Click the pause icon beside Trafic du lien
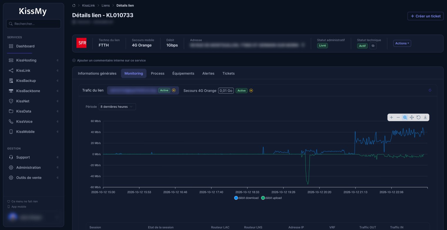The image size is (447, 230). (x=174, y=90)
